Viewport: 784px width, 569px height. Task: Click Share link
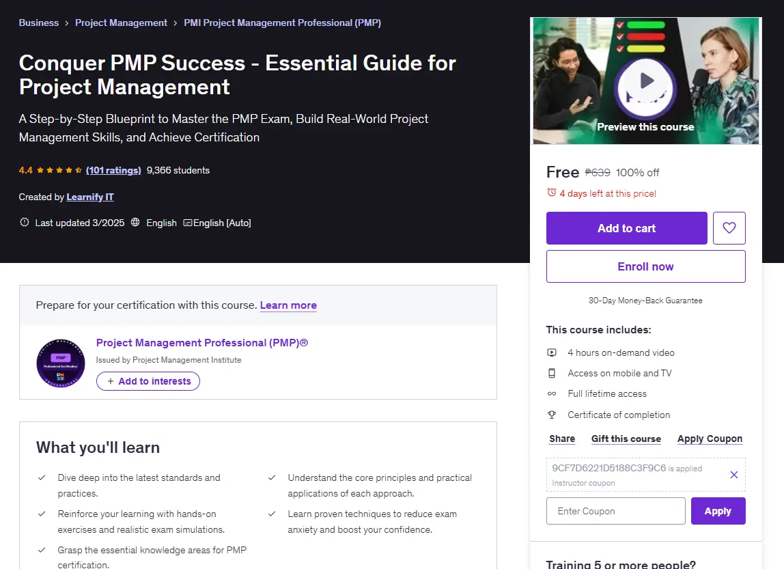coord(562,439)
